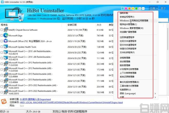Open the 工具 dropdown menu
The width and height of the screenshot is (169, 113).
click(x=153, y=8)
